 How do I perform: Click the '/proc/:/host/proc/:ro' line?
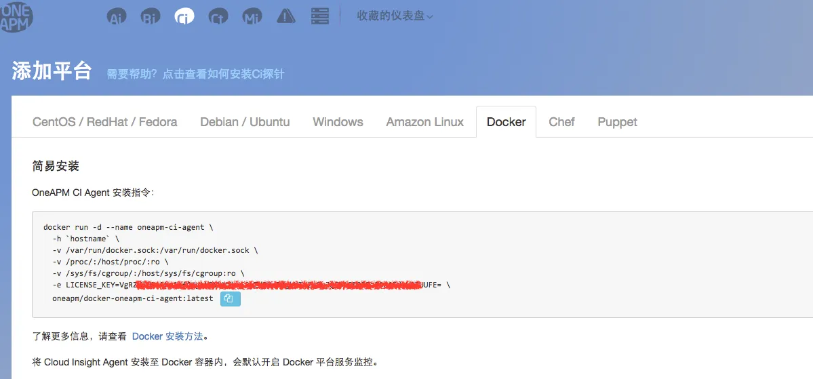pos(111,262)
